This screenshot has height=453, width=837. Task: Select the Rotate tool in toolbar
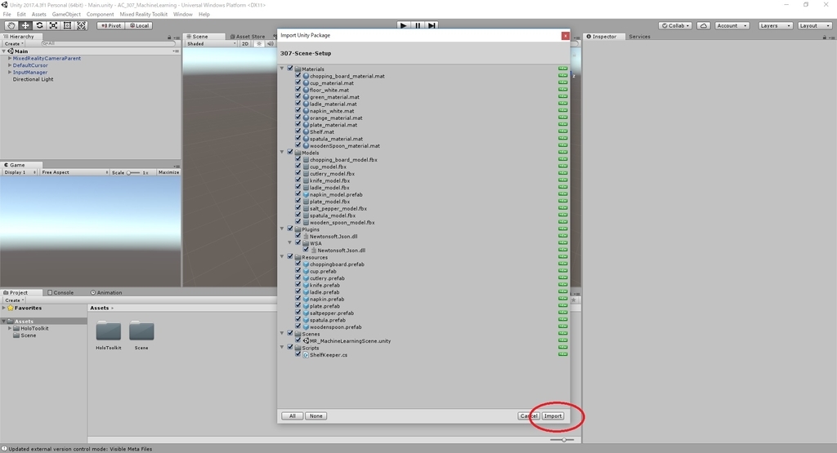click(39, 25)
